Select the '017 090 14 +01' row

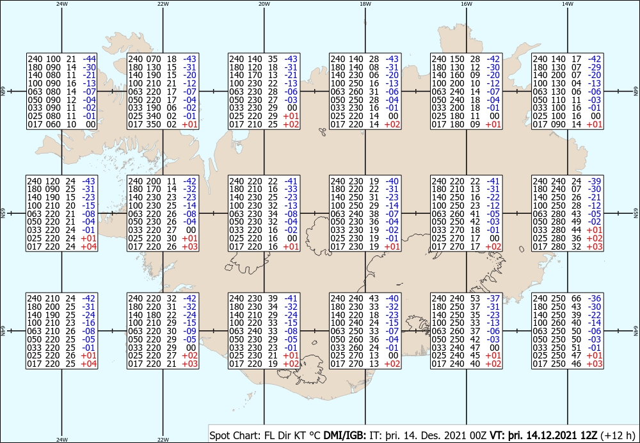click(568, 124)
